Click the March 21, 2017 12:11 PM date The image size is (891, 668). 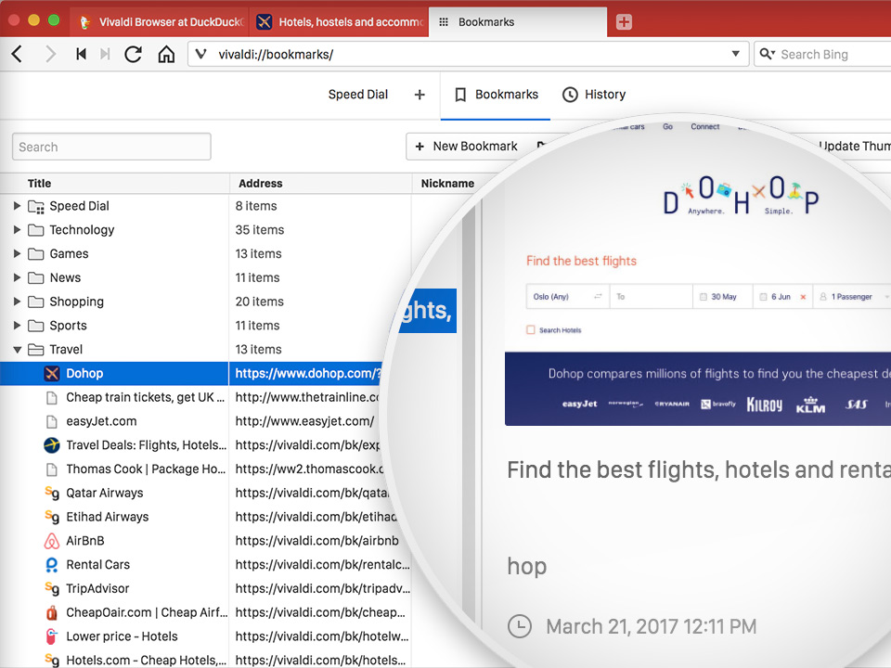tap(652, 626)
